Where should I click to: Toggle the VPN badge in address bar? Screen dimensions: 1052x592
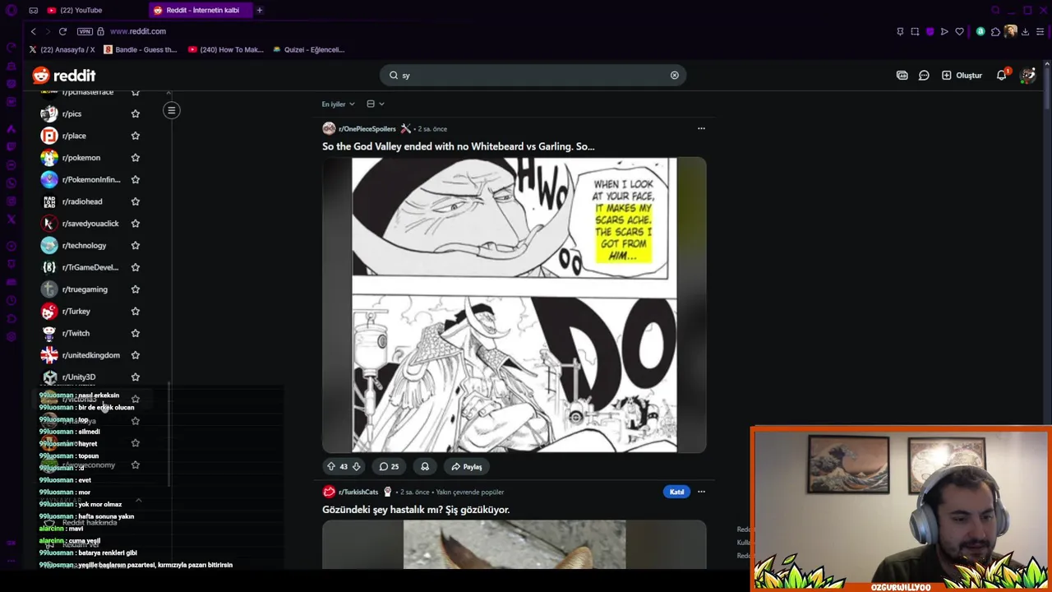coord(85,31)
